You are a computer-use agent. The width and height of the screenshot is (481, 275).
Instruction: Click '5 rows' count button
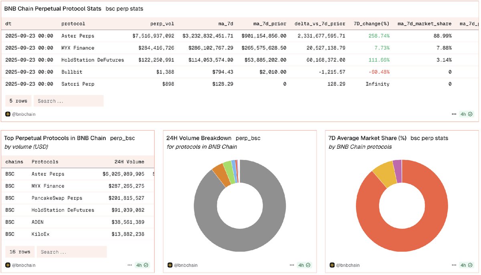point(19,101)
